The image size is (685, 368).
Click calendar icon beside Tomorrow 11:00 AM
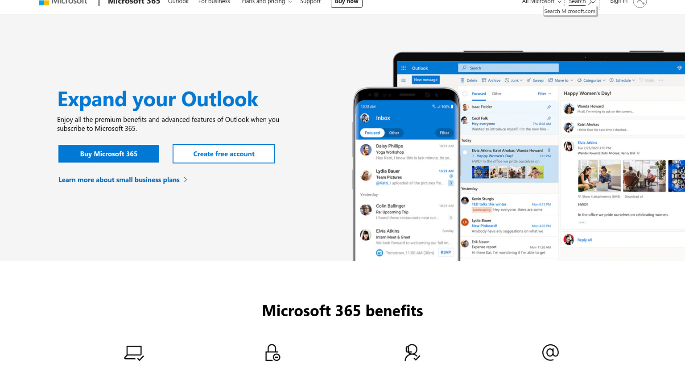click(x=380, y=253)
